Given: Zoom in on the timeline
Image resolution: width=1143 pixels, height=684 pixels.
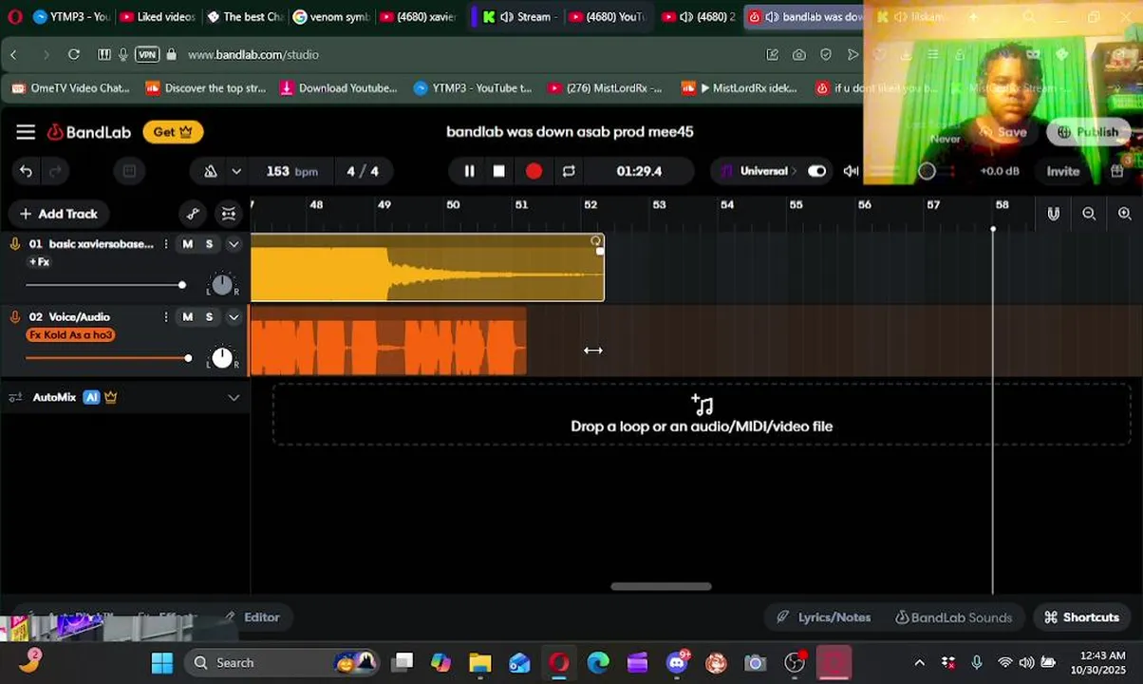Looking at the screenshot, I should (1125, 214).
